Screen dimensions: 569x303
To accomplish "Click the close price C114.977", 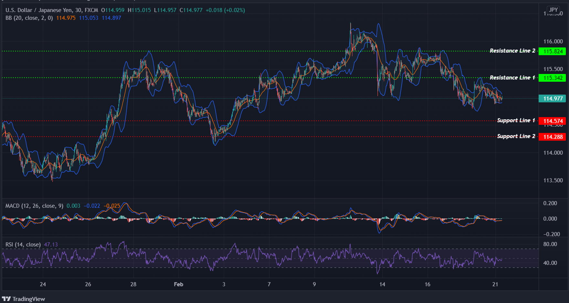I will tap(191, 10).
